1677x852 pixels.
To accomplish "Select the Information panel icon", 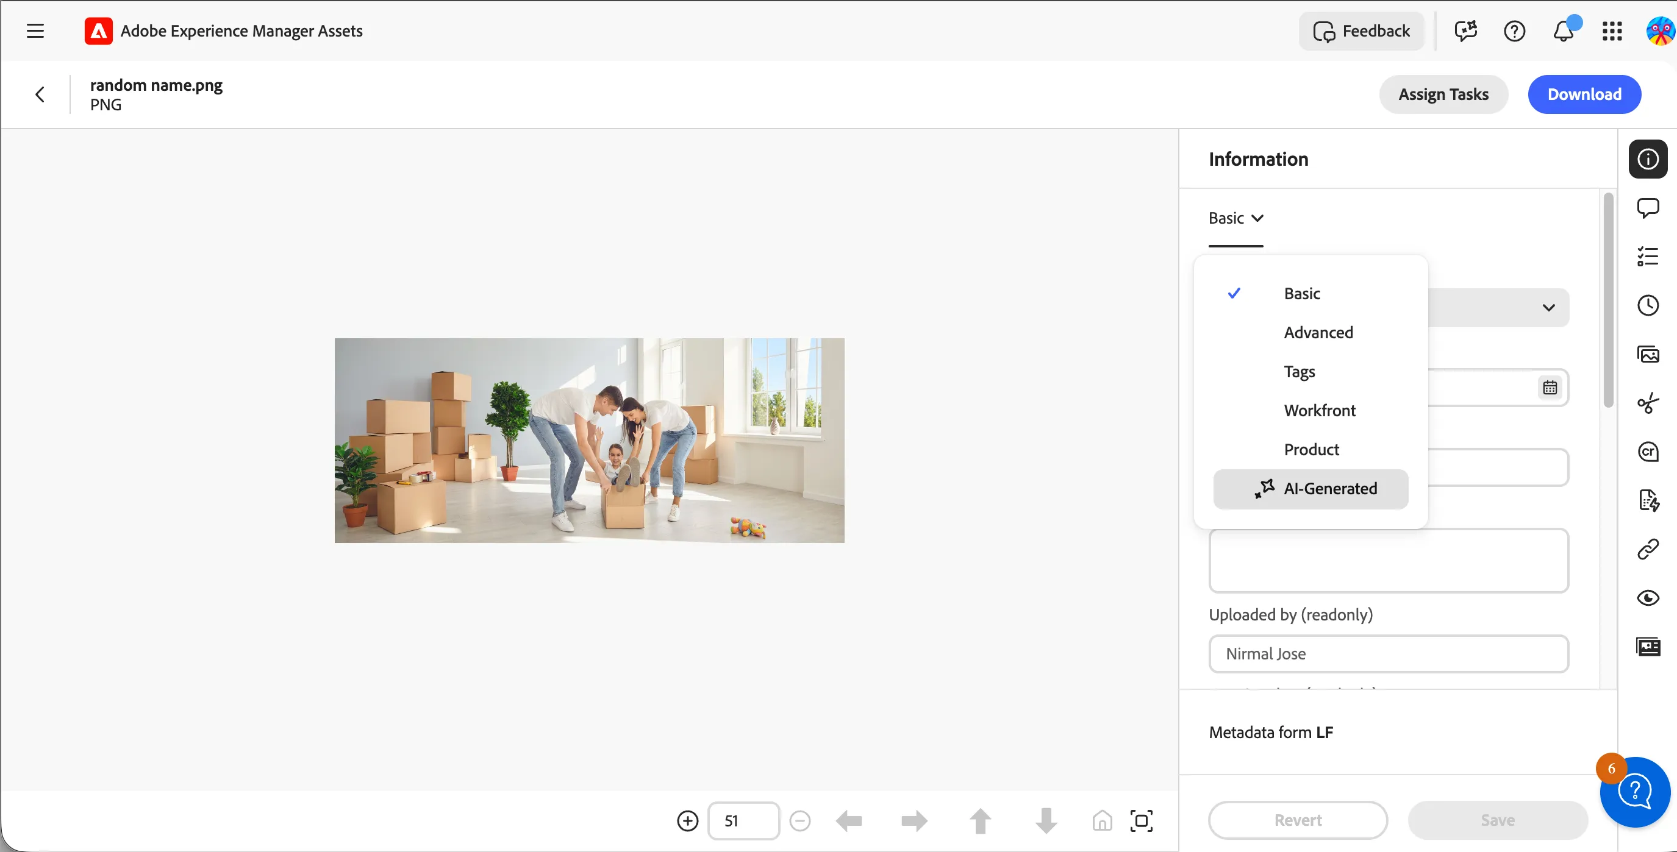I will tap(1648, 158).
